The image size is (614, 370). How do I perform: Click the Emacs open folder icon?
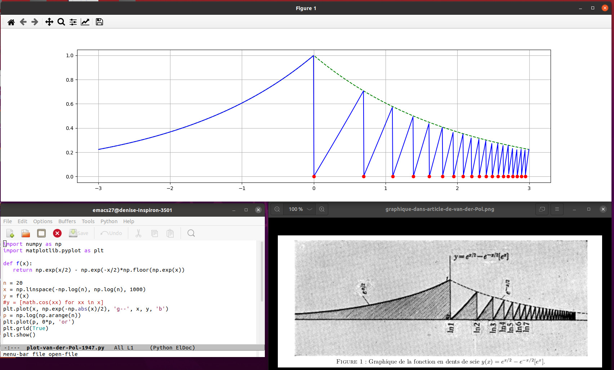pyautogui.click(x=26, y=233)
